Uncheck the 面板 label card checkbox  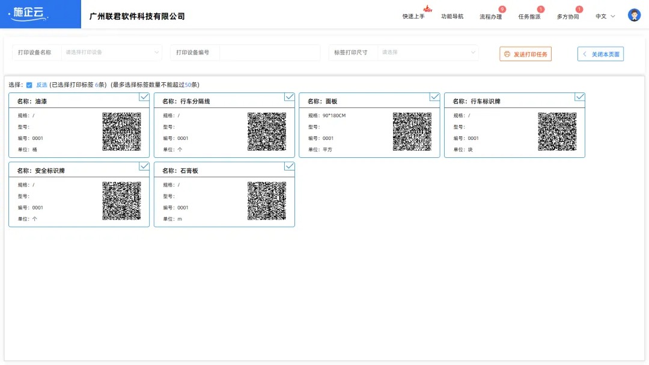(434, 97)
